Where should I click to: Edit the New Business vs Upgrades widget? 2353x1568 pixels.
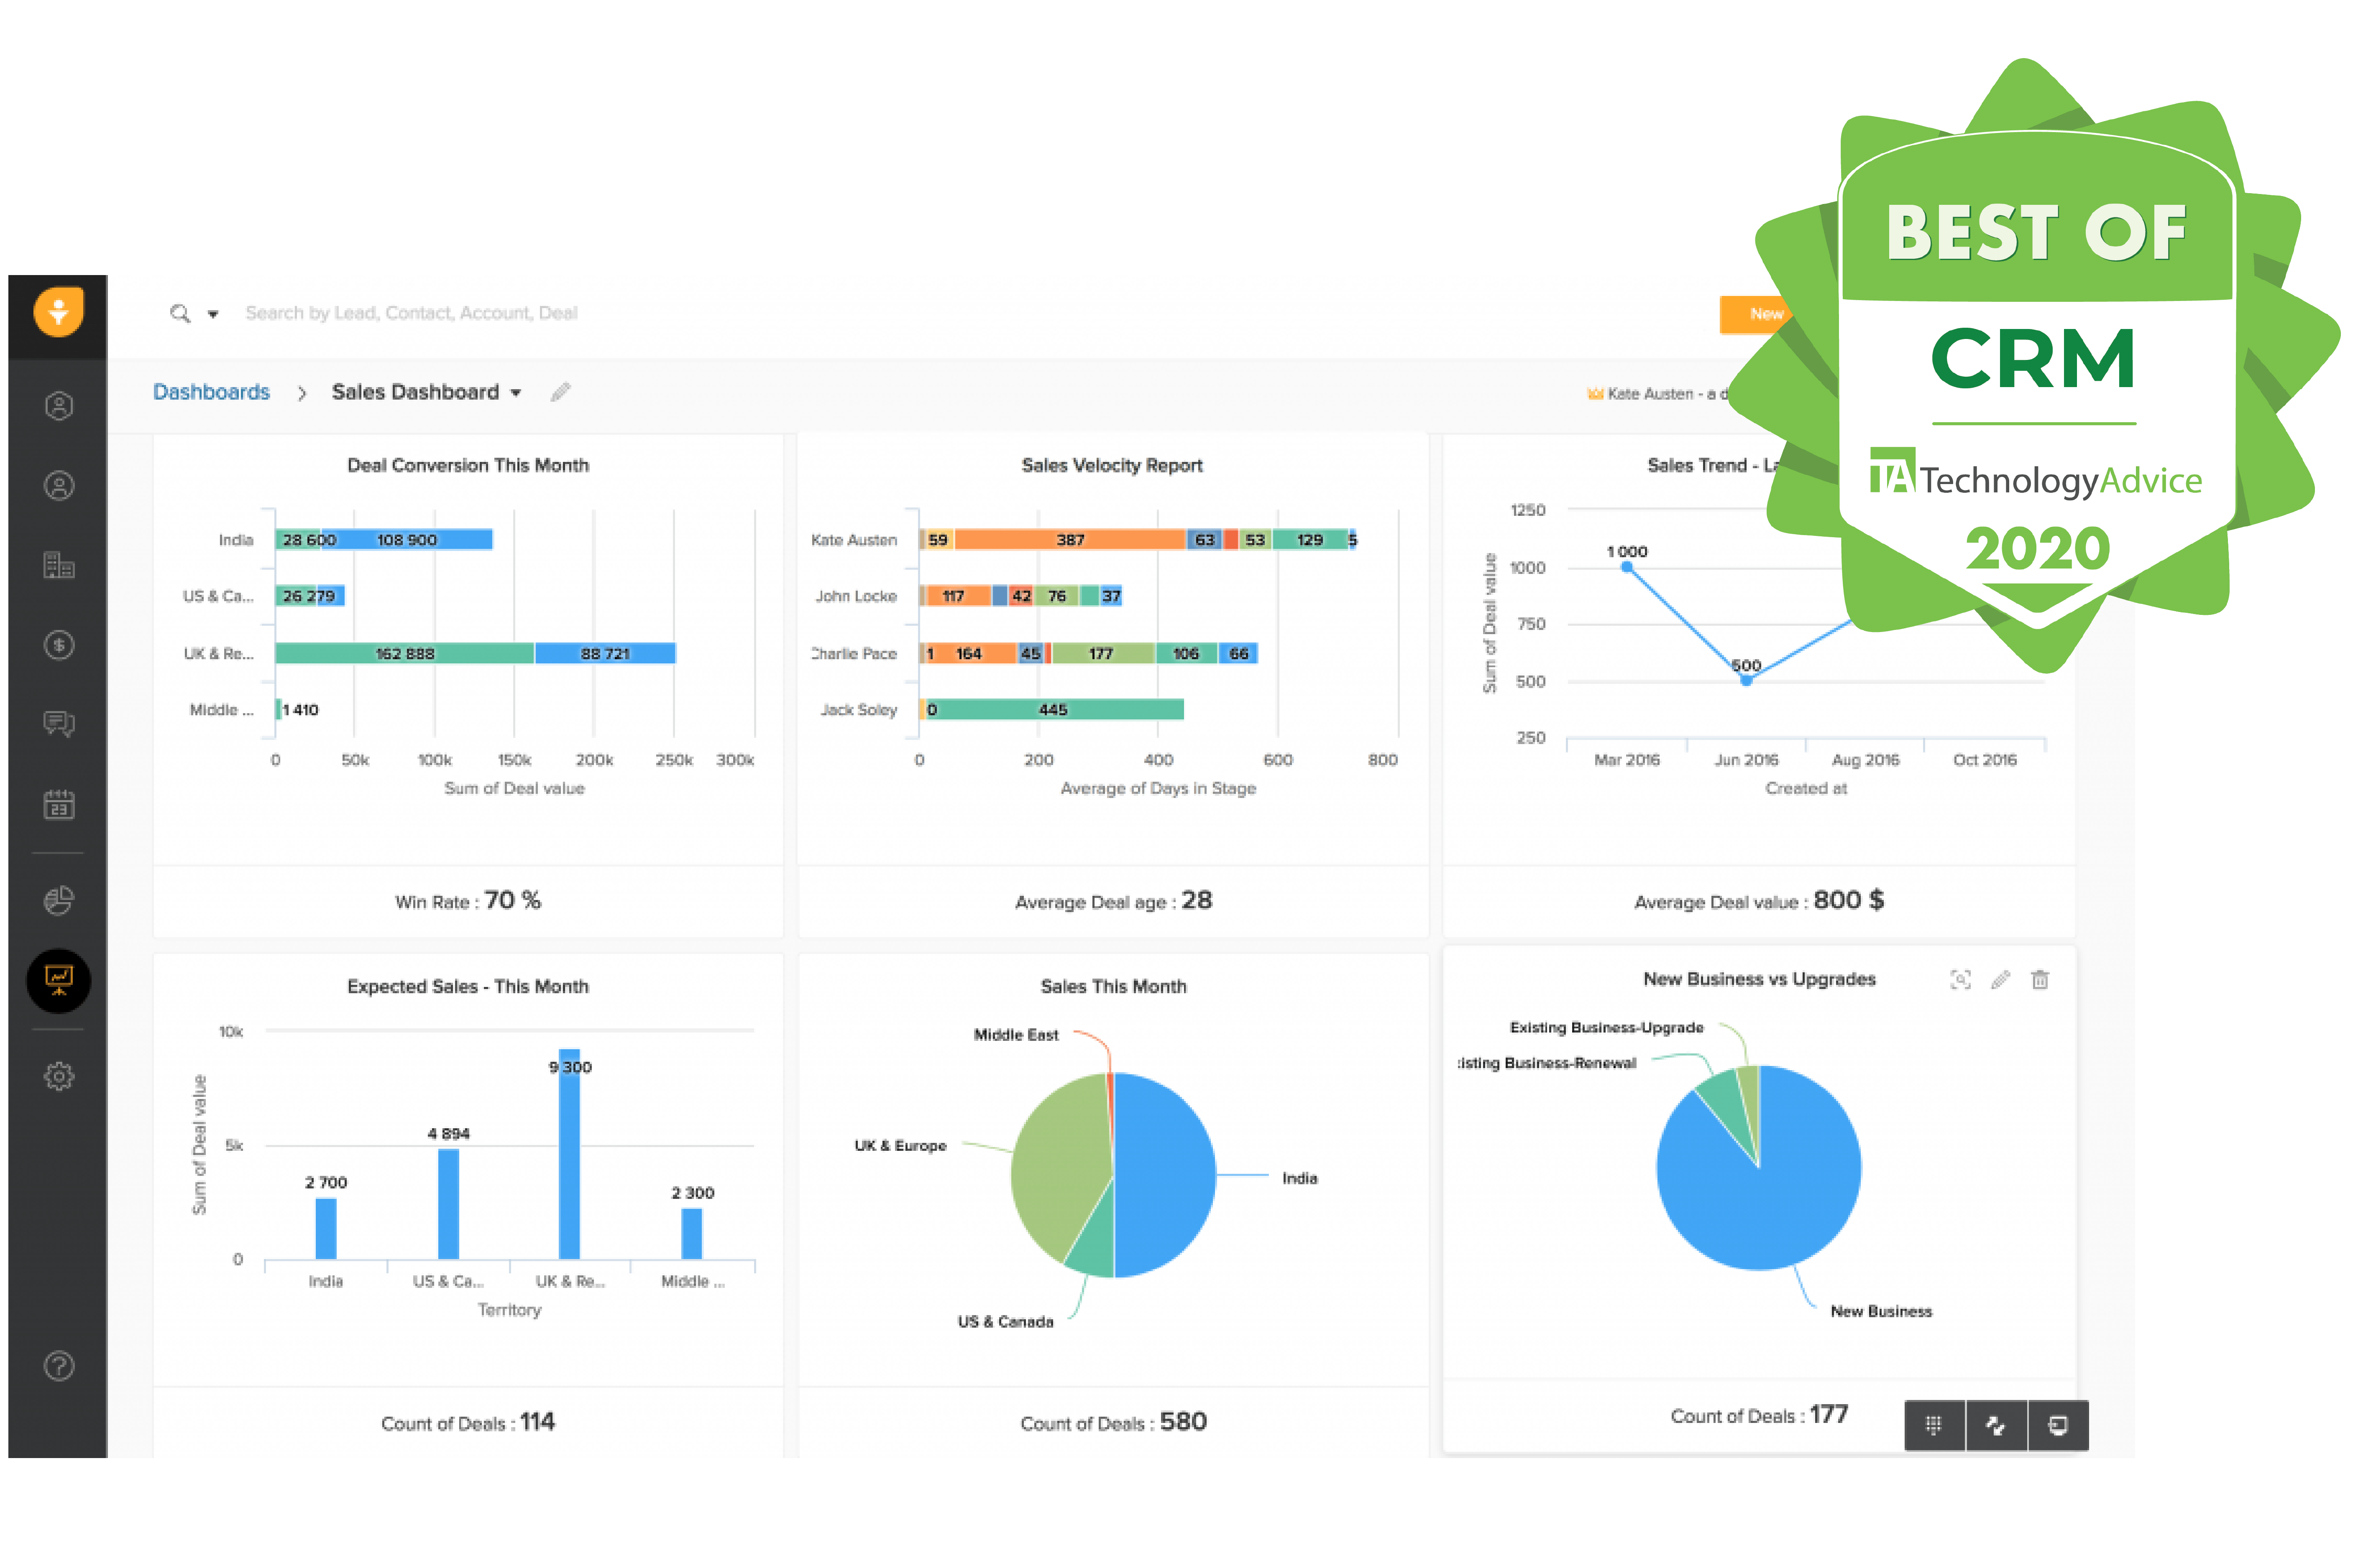click(2001, 980)
